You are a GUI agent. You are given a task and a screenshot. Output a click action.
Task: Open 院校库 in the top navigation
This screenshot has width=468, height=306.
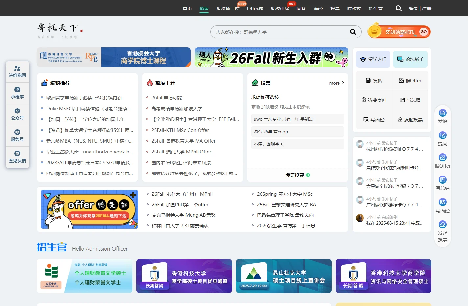[354, 9]
